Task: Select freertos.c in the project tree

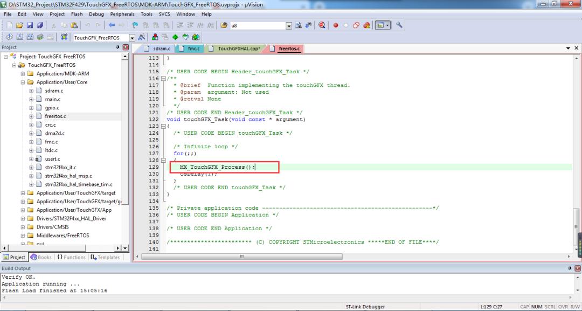Action: (56, 116)
